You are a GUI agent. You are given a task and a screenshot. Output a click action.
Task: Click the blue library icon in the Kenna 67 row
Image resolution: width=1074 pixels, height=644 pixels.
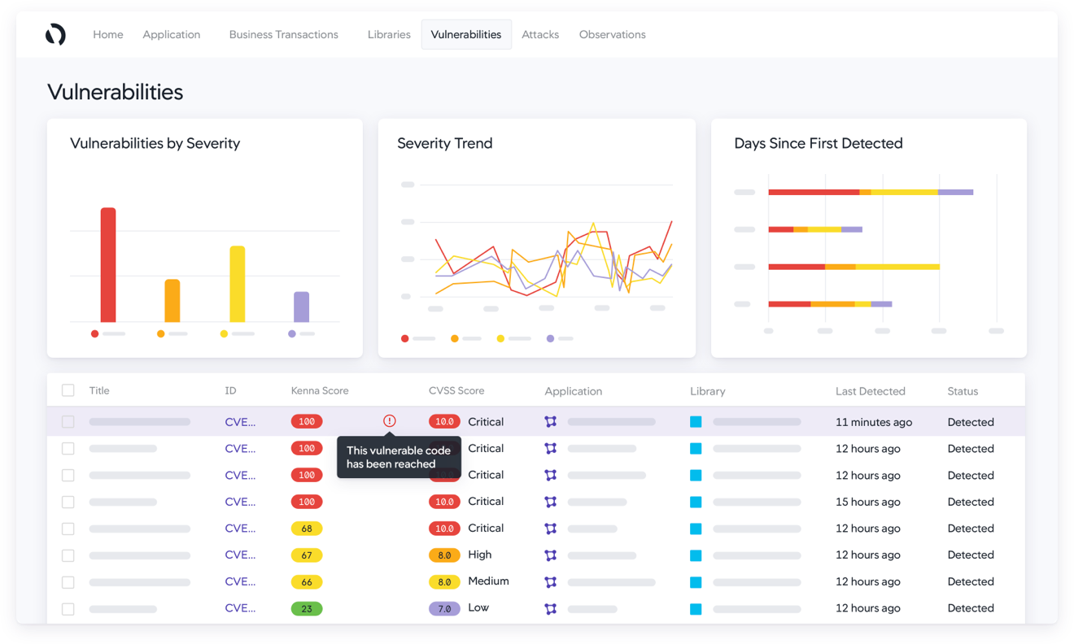(x=696, y=555)
